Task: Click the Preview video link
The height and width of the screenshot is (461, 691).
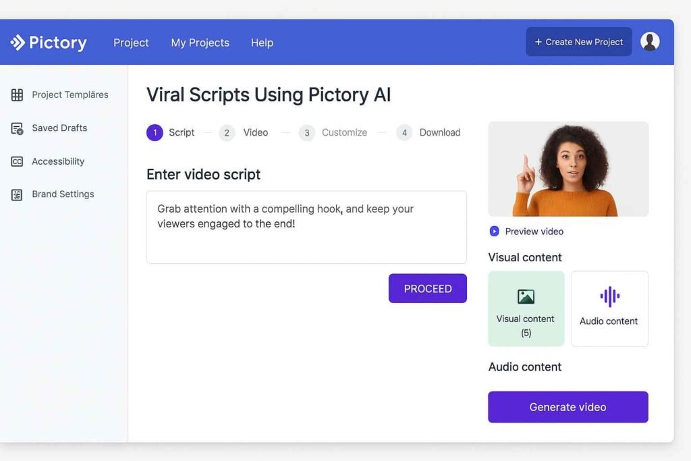Action: 534,232
